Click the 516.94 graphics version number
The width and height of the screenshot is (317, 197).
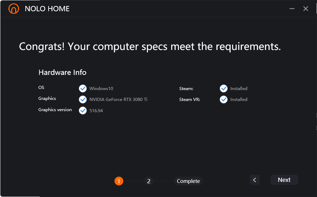[x=96, y=111]
